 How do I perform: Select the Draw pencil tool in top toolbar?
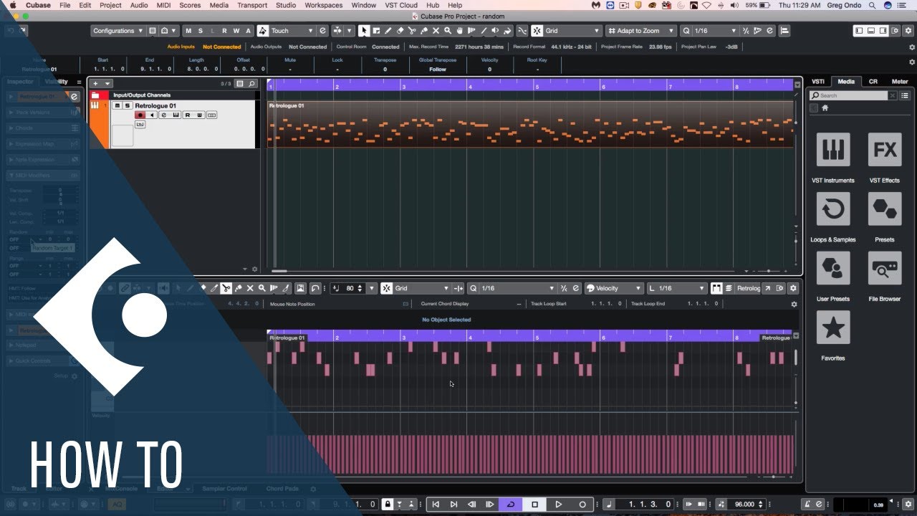[x=388, y=31]
